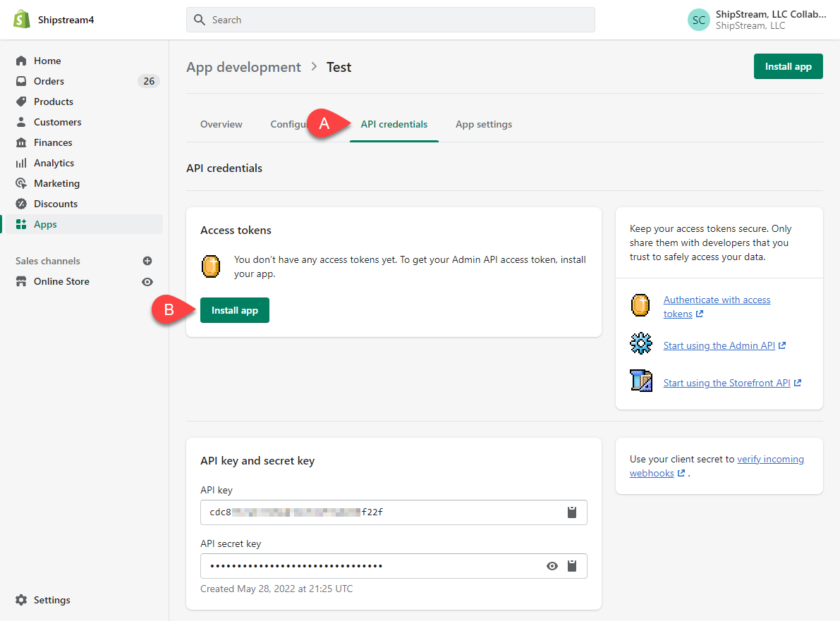
Task: View Online Store using eye icon
Action: click(x=147, y=282)
